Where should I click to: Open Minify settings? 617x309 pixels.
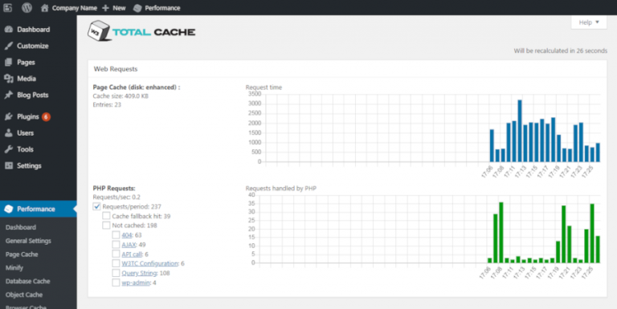coord(14,268)
